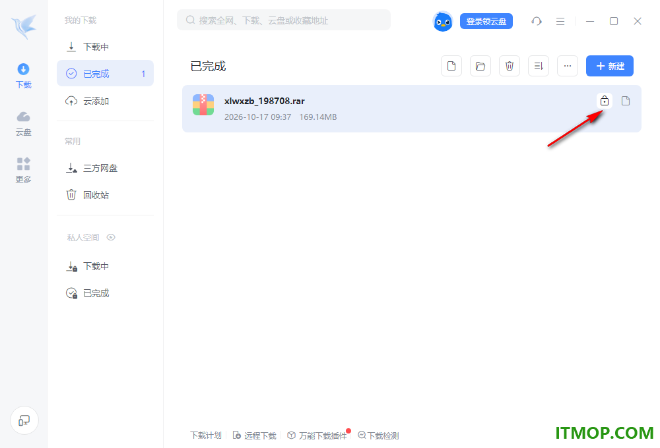Click the Xunlei bird logo
The height and width of the screenshot is (448, 660).
pyautogui.click(x=24, y=26)
